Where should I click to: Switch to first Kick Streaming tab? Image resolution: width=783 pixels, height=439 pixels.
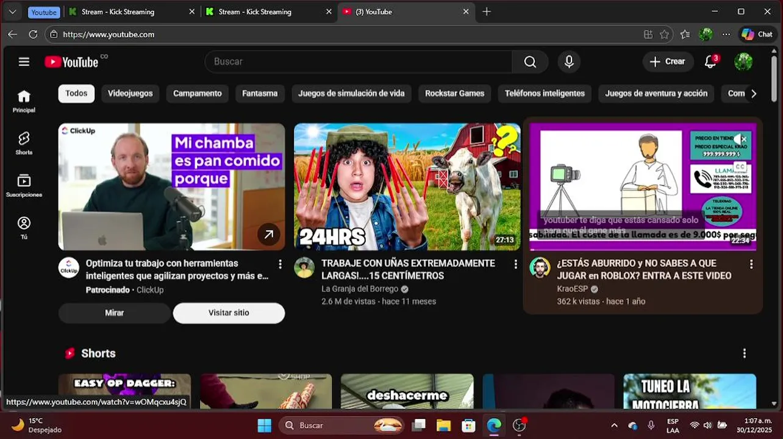(132, 12)
